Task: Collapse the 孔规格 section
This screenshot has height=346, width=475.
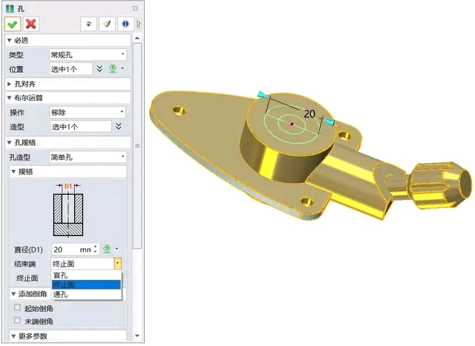Action: click(x=9, y=143)
